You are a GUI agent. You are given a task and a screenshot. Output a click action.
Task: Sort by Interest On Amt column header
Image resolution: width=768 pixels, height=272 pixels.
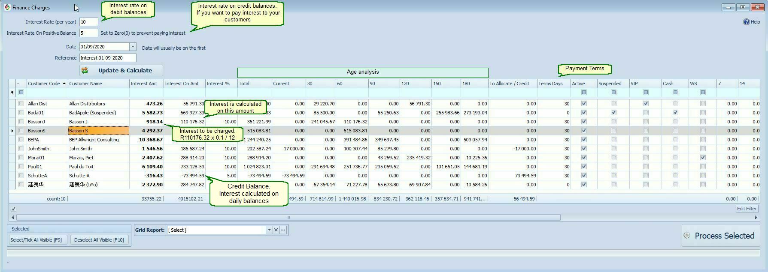coord(185,84)
